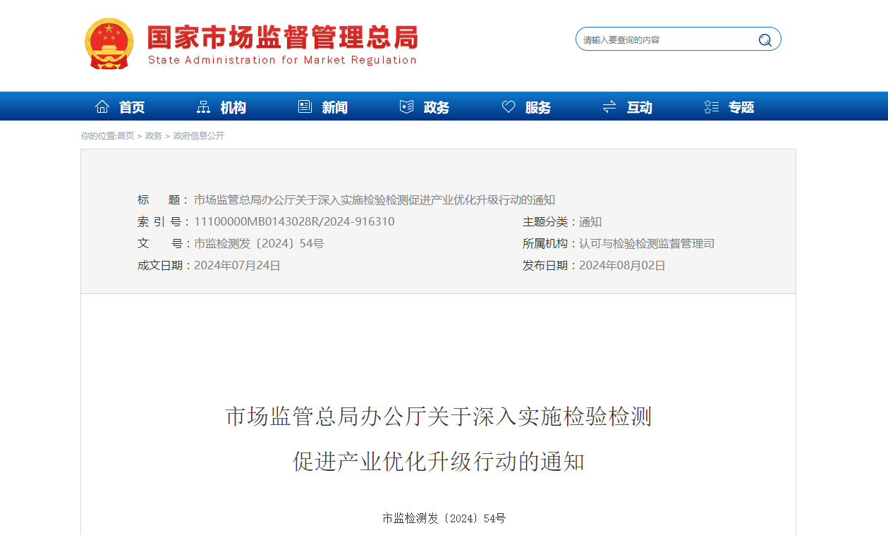This screenshot has height=535, width=888.
Task: Open the 政府信息公开 breadcrumb link
Action: (x=199, y=135)
